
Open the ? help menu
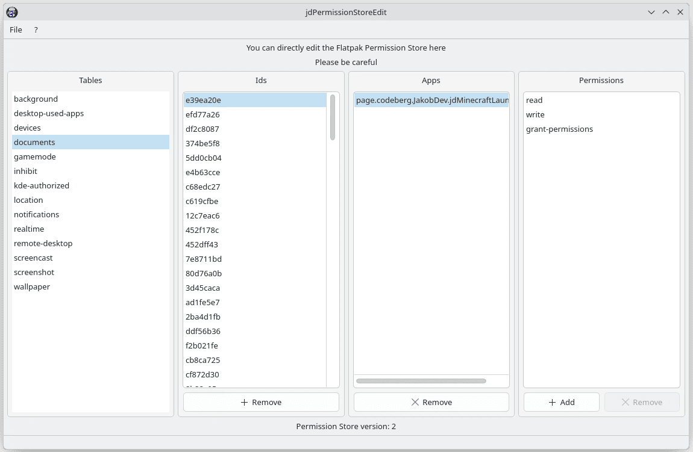pyautogui.click(x=36, y=29)
